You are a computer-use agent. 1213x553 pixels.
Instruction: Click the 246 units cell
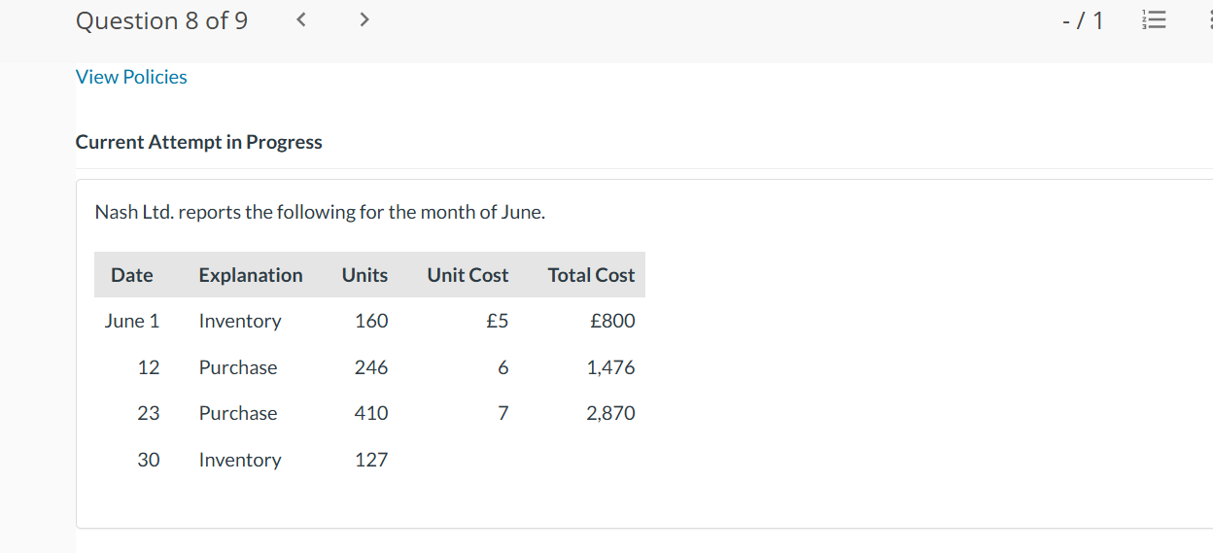tap(371, 367)
